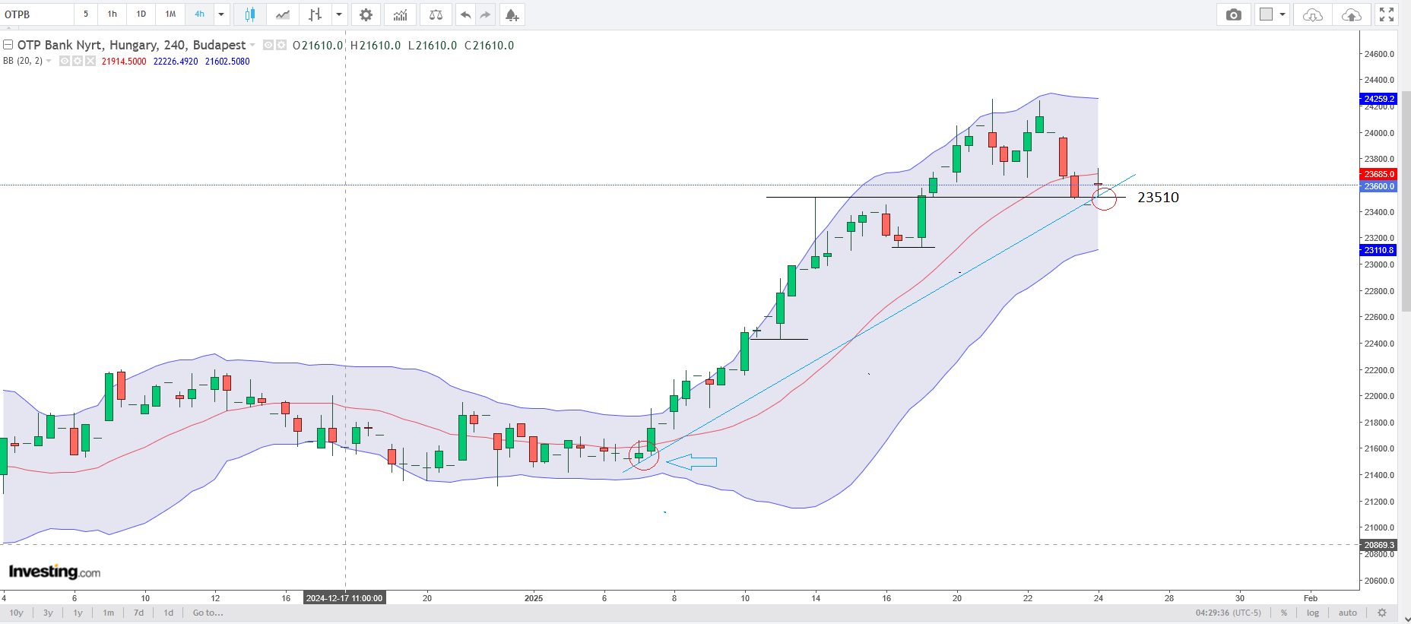
Task: Enter fullscreen mode
Action: click(x=1387, y=14)
